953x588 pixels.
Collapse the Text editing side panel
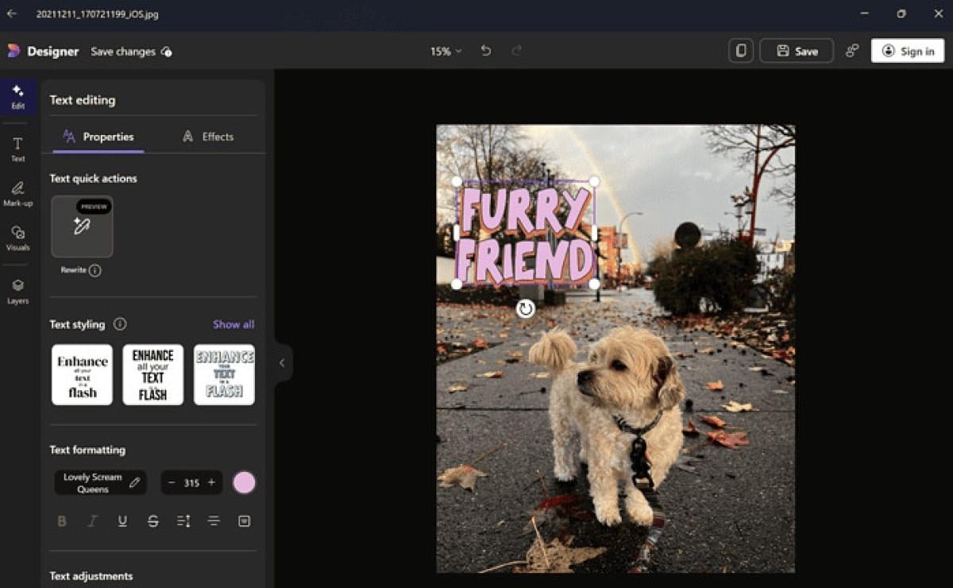coord(282,363)
